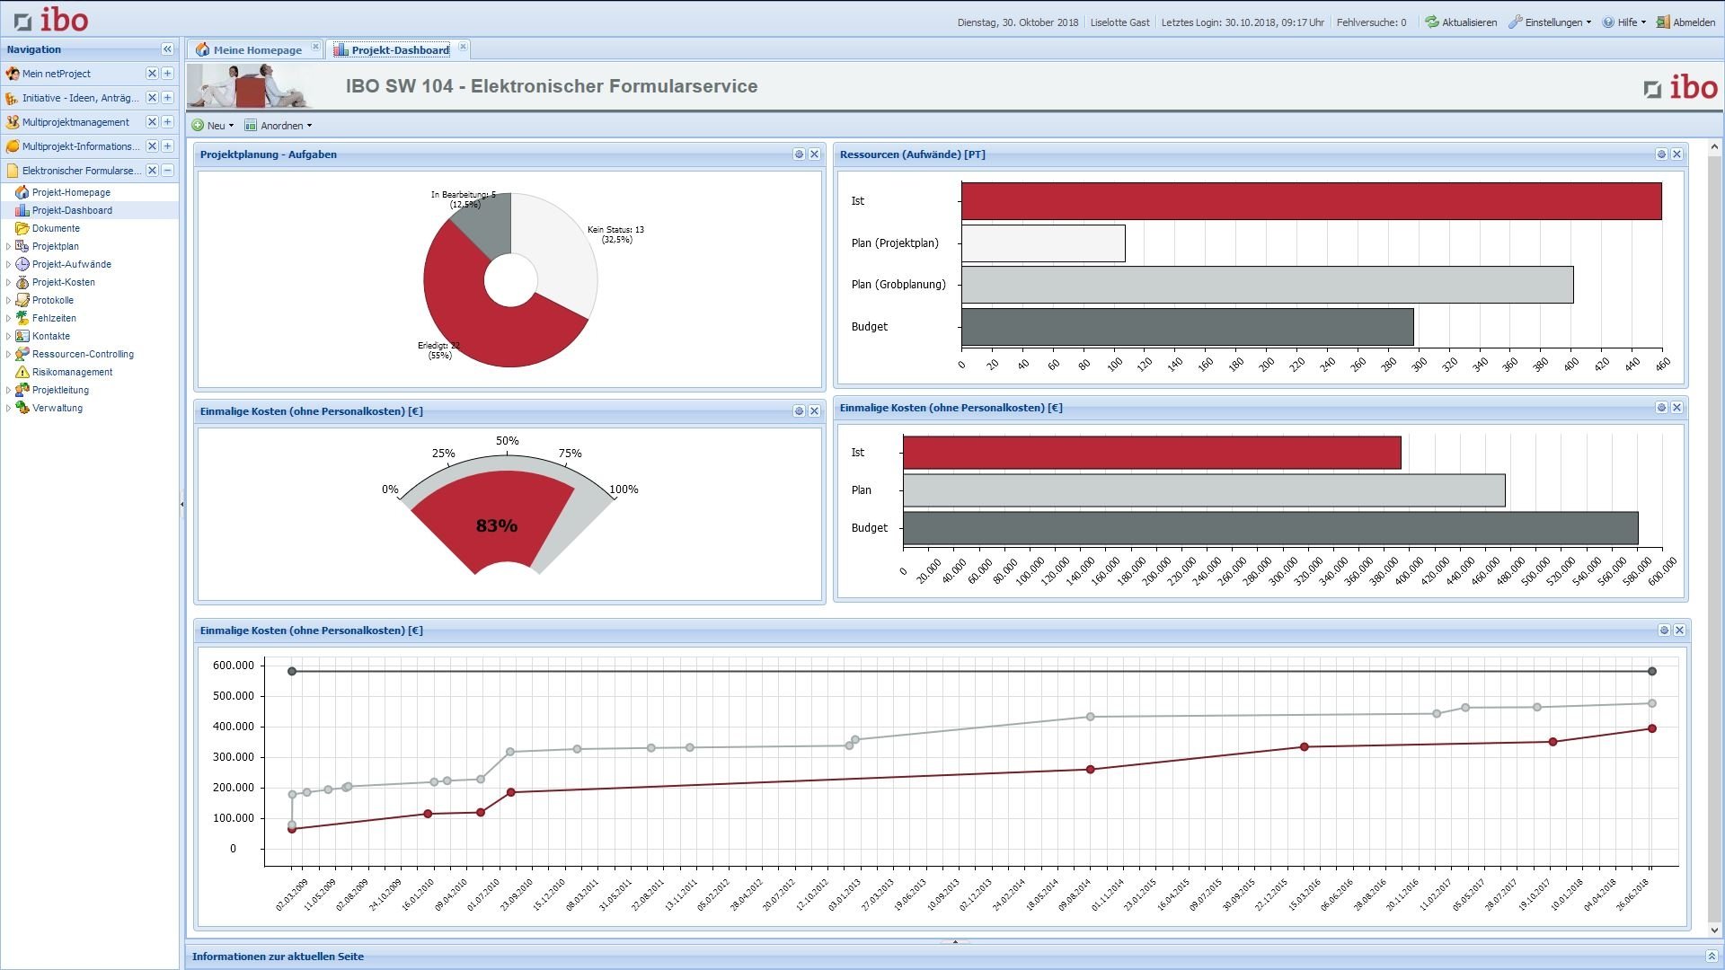Open Einstellungen settings
Viewport: 1725px width, 970px height.
(1550, 22)
